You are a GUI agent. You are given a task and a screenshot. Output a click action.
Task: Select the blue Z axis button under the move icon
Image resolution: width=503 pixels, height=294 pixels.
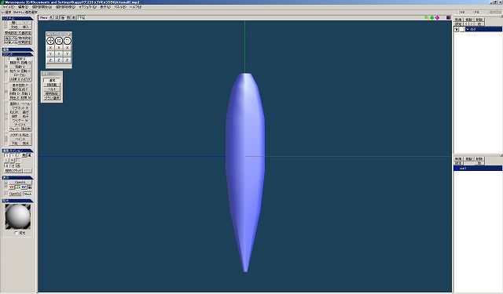coord(50,60)
